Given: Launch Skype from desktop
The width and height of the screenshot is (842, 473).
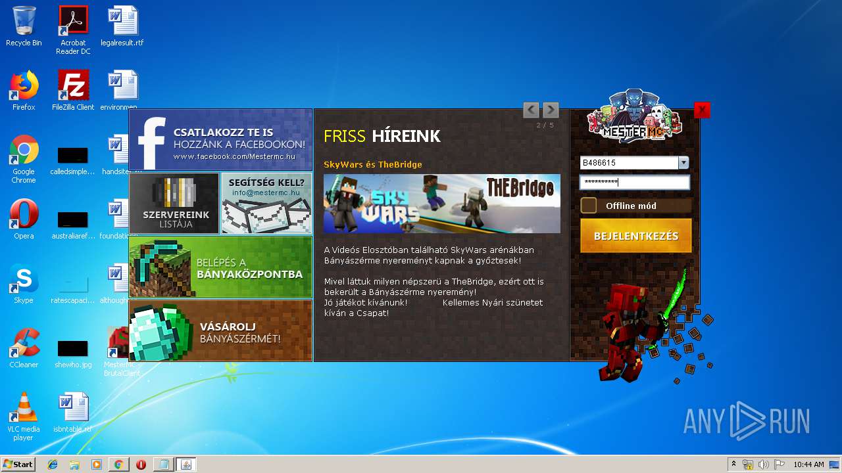Looking at the screenshot, I should tap(24, 284).
